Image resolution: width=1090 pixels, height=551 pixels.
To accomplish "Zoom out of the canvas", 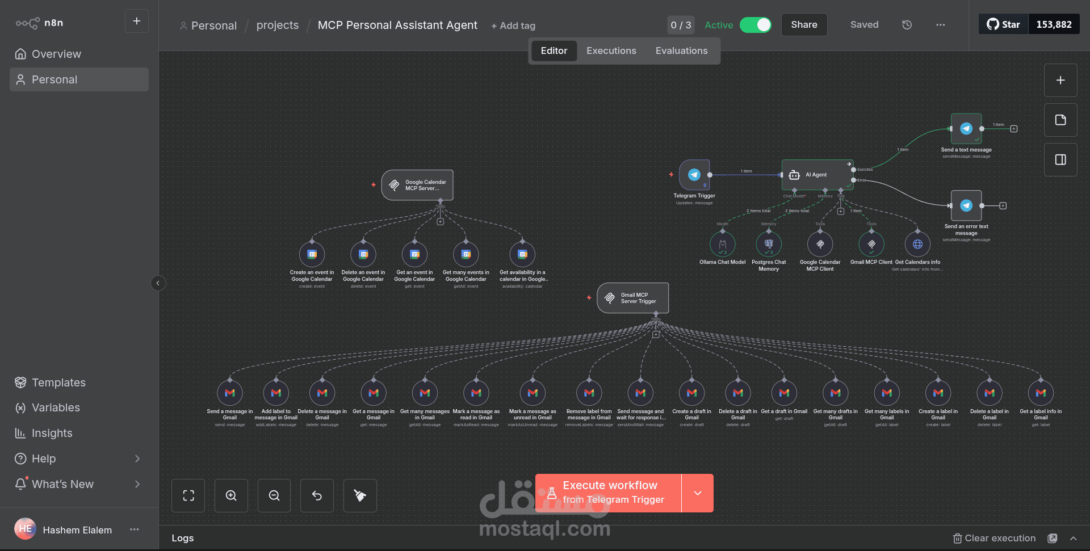I will tap(274, 495).
